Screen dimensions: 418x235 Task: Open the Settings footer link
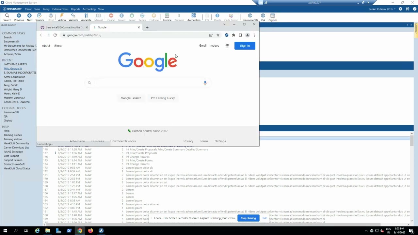pyautogui.click(x=220, y=141)
